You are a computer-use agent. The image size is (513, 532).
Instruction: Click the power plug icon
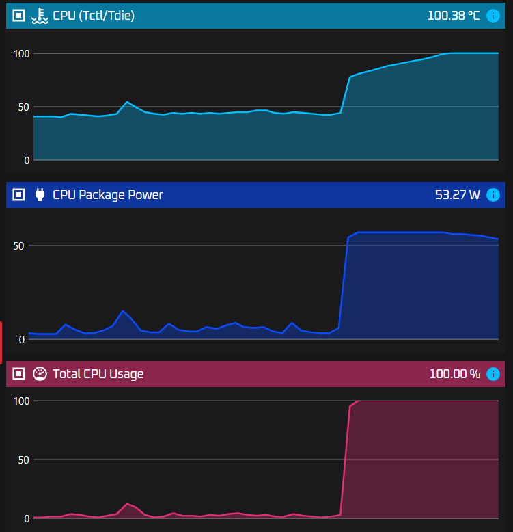click(40, 195)
